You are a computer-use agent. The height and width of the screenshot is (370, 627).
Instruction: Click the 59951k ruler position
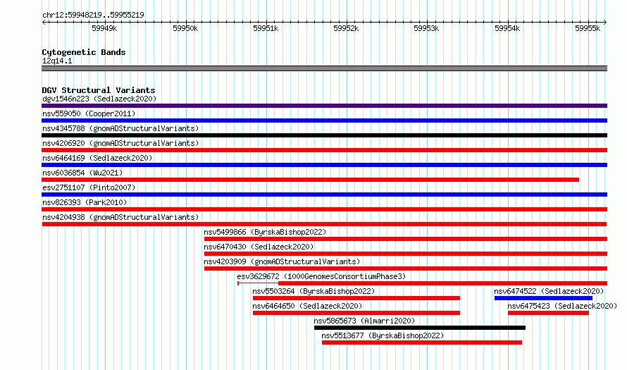click(x=266, y=28)
